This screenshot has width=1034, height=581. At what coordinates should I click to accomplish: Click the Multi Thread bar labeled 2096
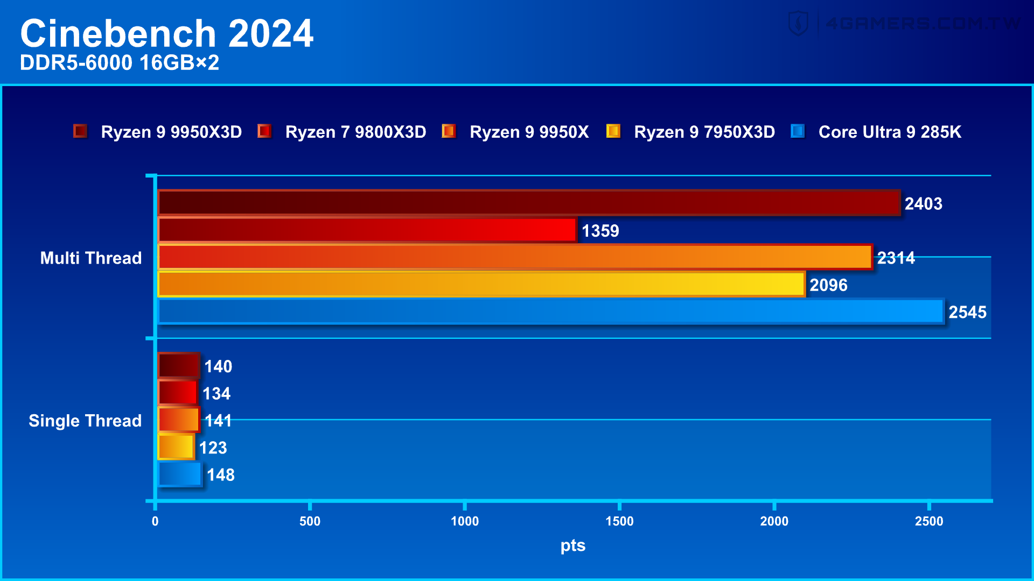[481, 284]
